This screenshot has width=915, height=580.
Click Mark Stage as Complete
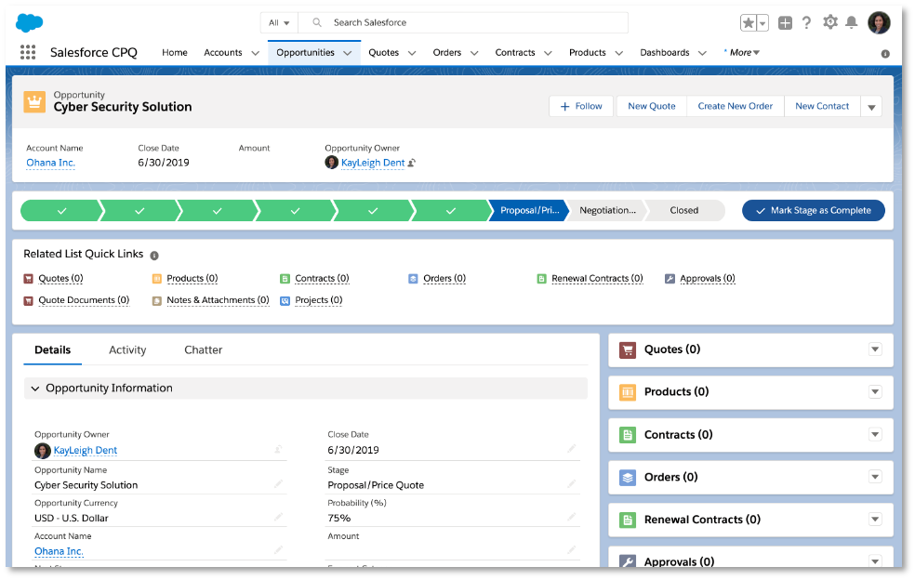813,211
